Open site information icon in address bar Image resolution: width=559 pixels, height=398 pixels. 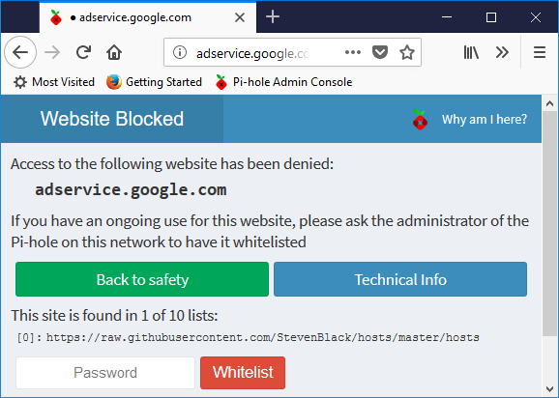[180, 53]
